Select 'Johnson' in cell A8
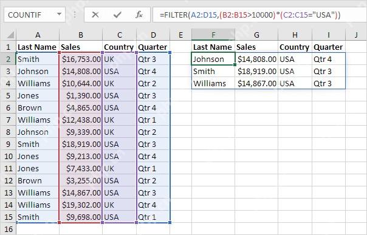The width and height of the screenshot is (367, 235). point(38,132)
